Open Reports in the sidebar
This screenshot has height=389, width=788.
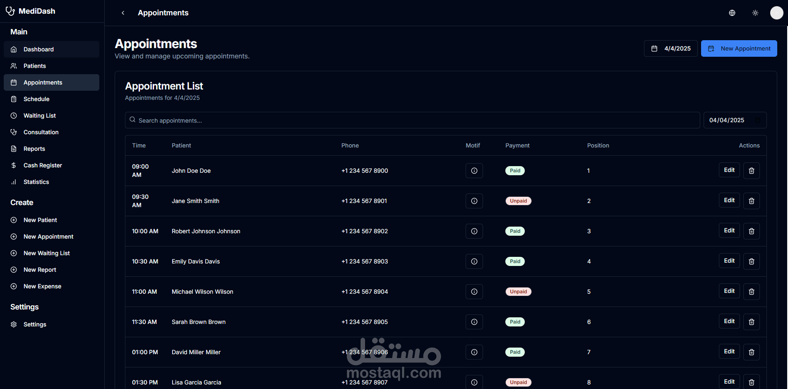tap(51, 149)
